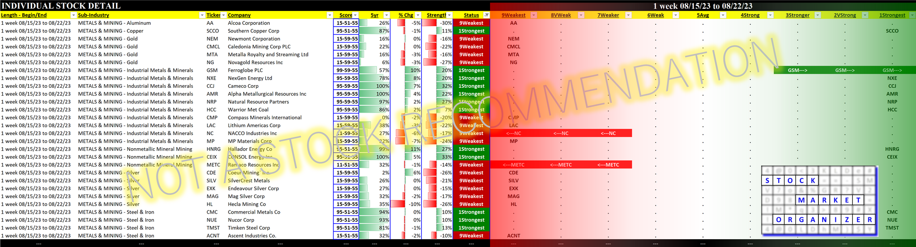Select the red <---METC cell under 7Weaker
The height and width of the screenshot is (247, 916).
point(608,165)
